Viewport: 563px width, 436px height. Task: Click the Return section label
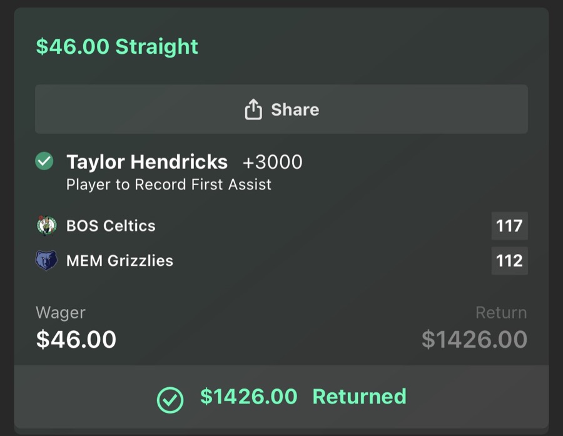pyautogui.click(x=502, y=313)
